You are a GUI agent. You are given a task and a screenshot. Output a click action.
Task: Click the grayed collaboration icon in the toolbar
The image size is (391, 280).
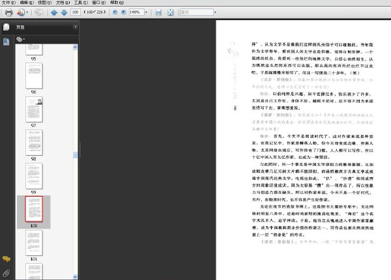pos(38,12)
